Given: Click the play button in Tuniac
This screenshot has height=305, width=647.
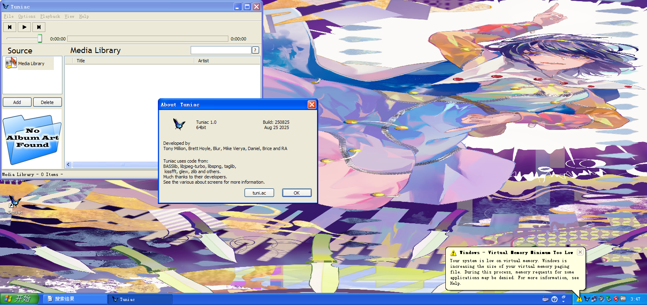Looking at the screenshot, I should pyautogui.click(x=24, y=27).
